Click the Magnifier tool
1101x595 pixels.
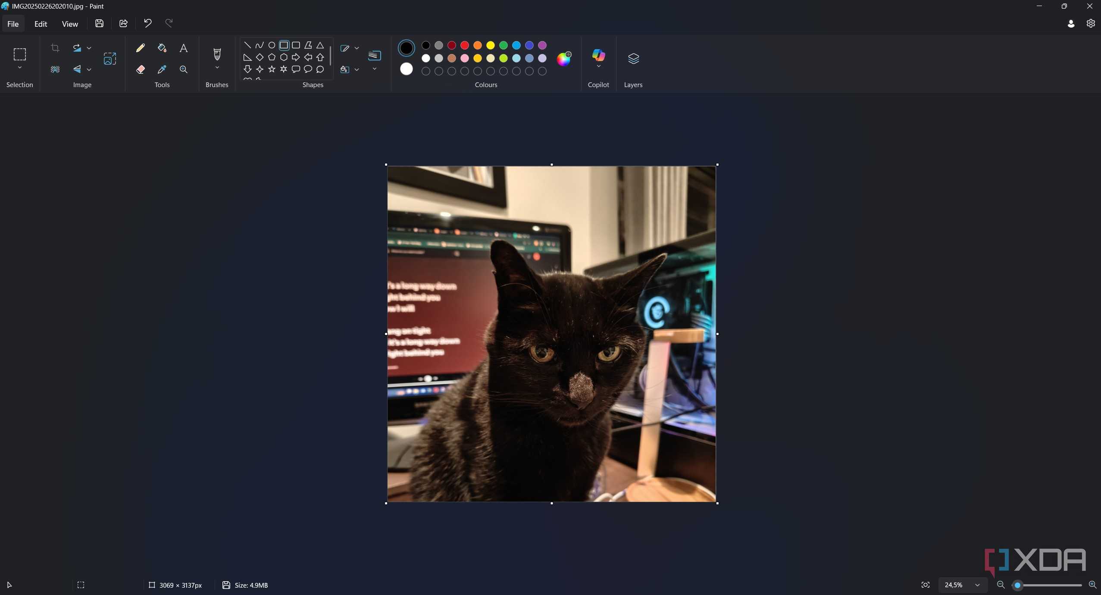pyautogui.click(x=184, y=69)
